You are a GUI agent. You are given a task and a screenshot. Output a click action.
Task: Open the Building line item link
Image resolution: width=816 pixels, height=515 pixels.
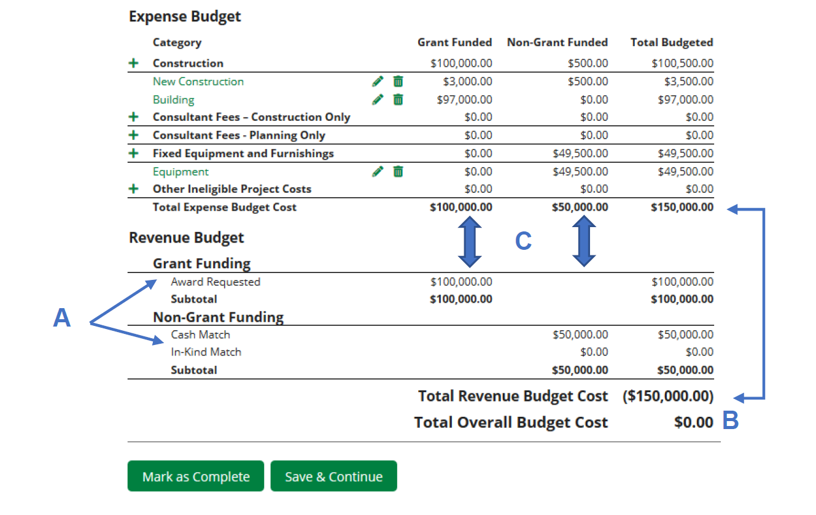click(x=173, y=99)
